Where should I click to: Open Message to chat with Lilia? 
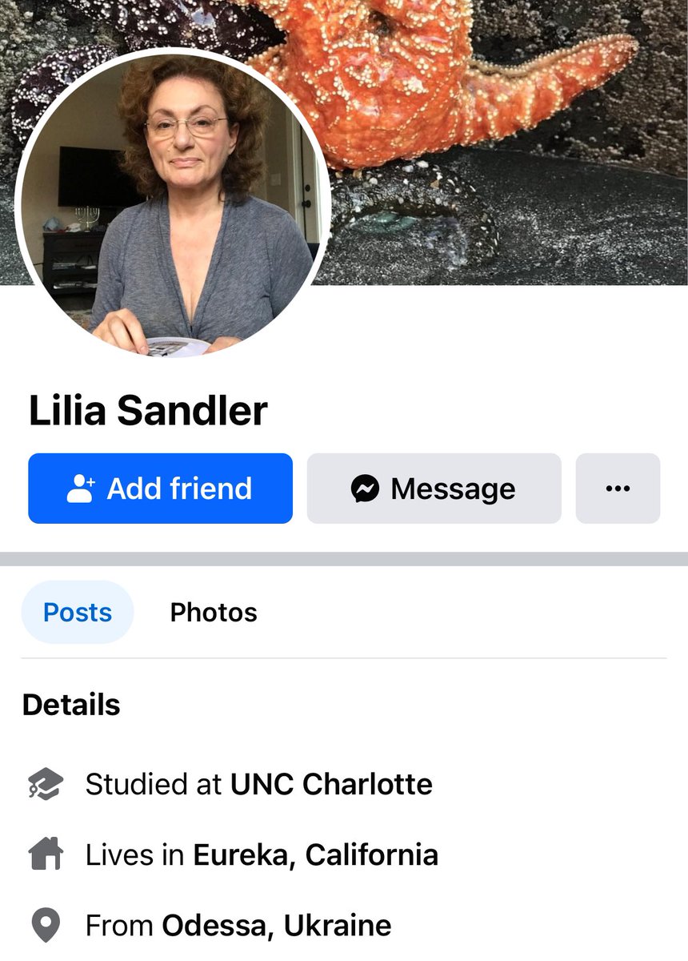(x=434, y=489)
